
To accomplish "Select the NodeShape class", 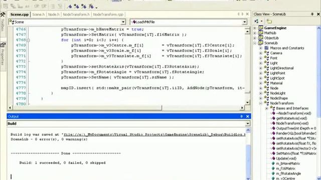I will click(279, 98).
